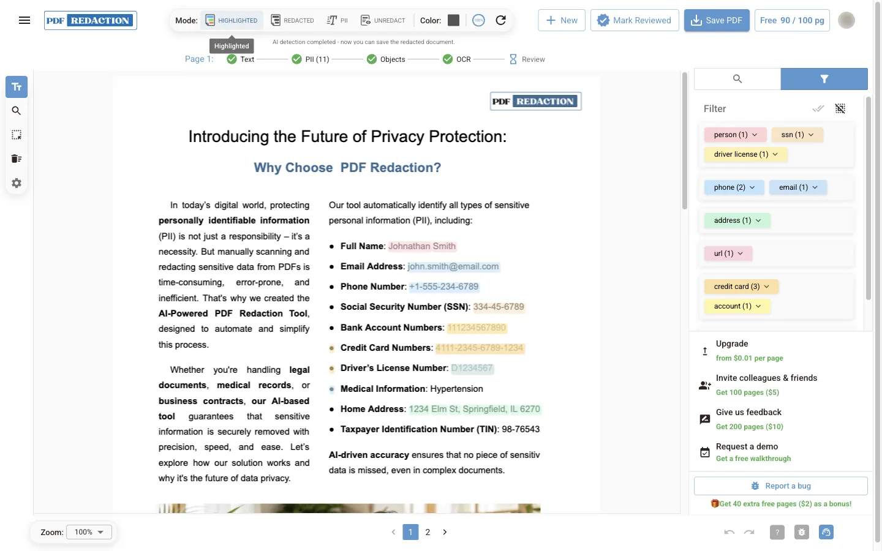This screenshot has height=551, width=882.
Task: Expand the person (1) filter chip
Action: point(736,135)
